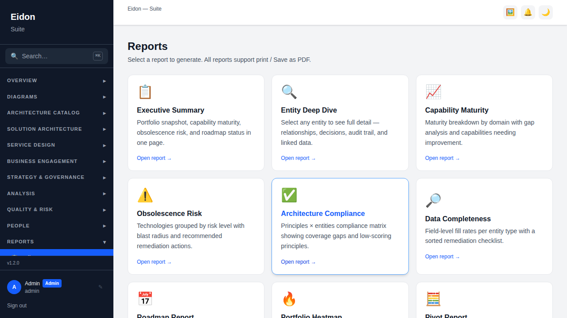
Task: Click the Data Completeness magnifier icon
Action: [433, 201]
